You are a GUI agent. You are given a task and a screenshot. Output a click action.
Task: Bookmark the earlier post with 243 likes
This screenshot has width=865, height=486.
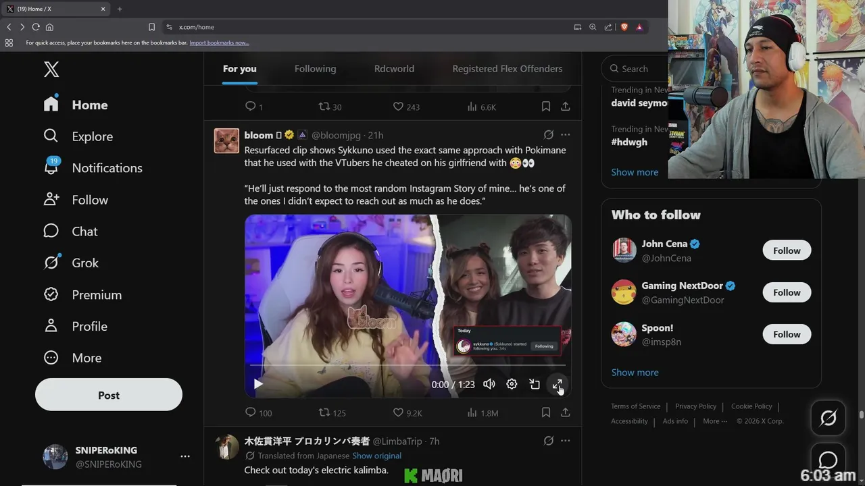(546, 107)
